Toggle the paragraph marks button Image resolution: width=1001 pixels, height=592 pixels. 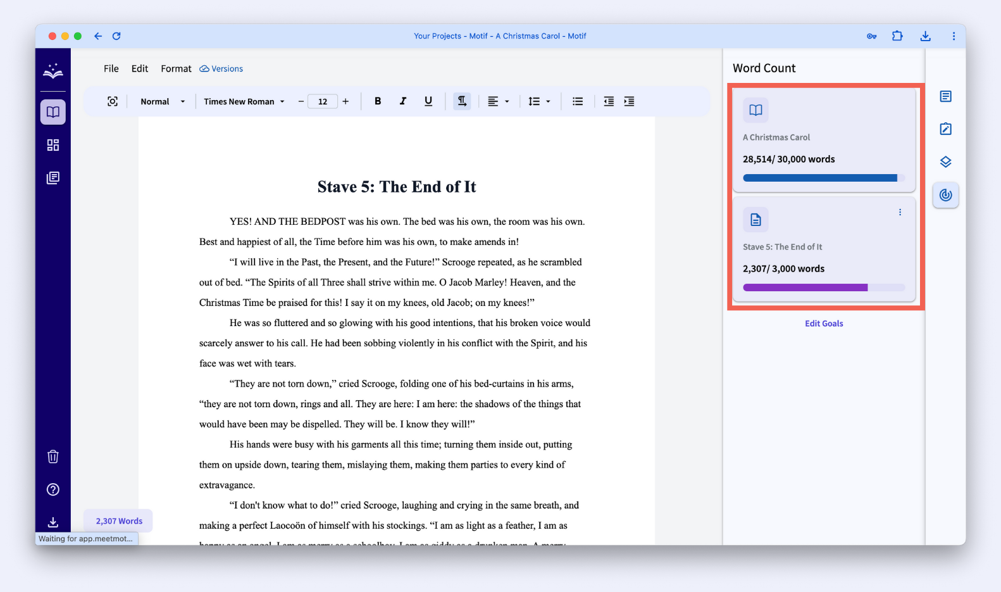pyautogui.click(x=462, y=101)
